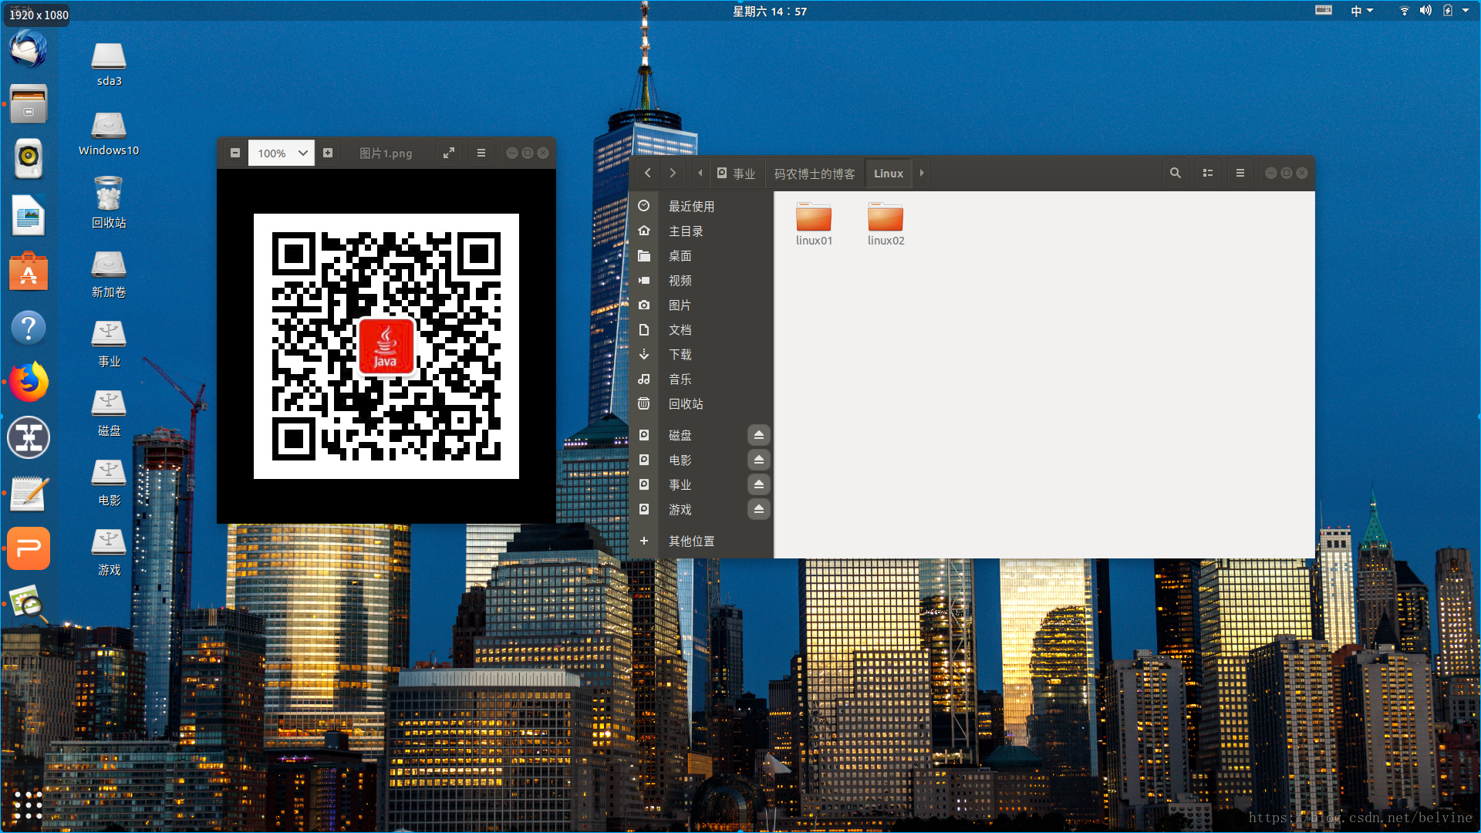Open the system status menu arrow
Viewport: 1481px width, 833px height.
[x=1466, y=11]
